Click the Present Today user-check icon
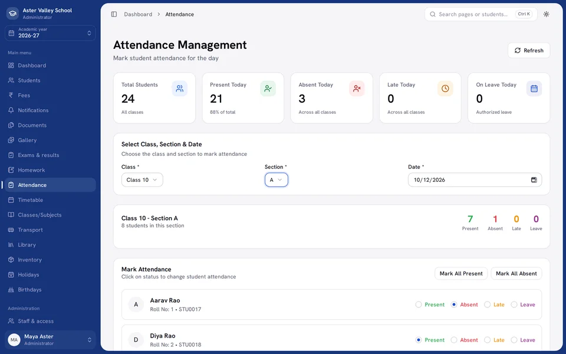 pos(268,88)
